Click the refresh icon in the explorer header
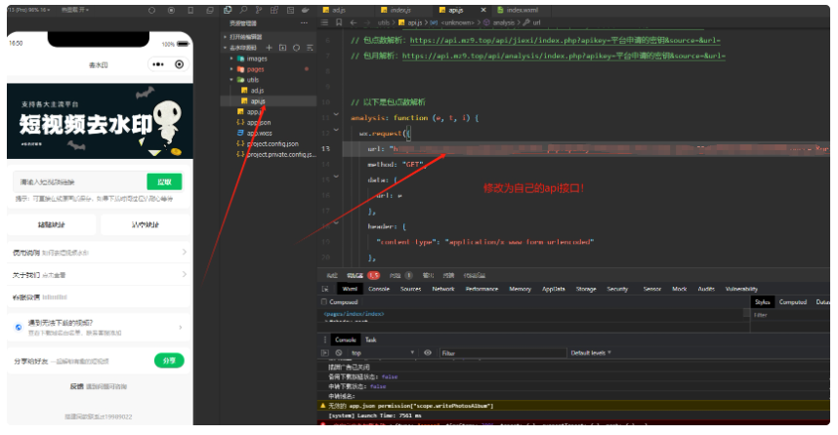The width and height of the screenshot is (838, 435). point(296,47)
